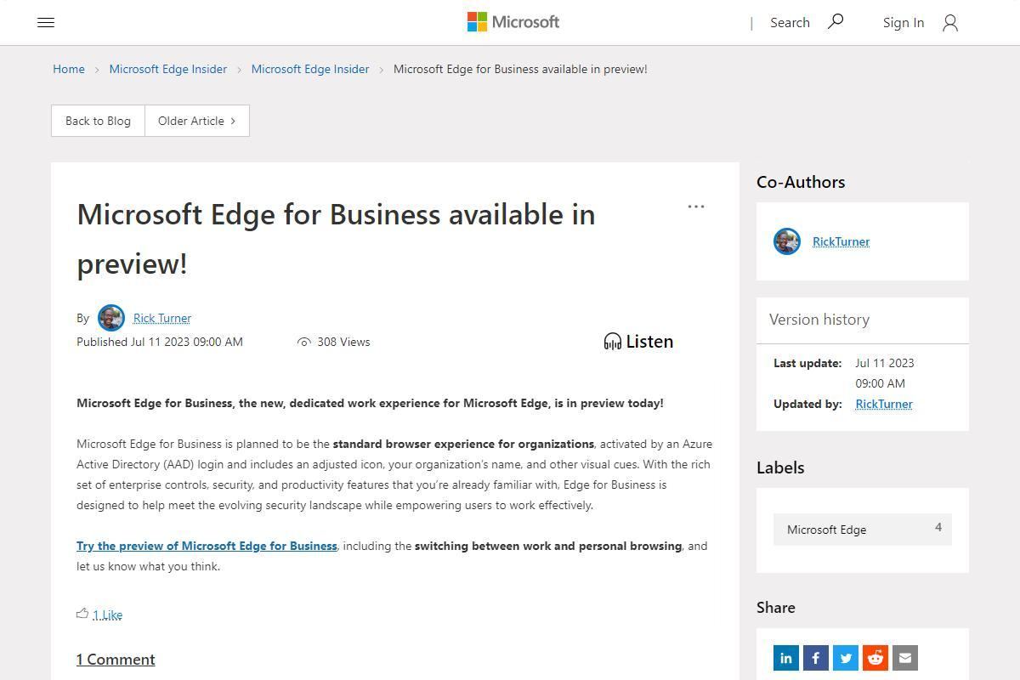Screen dimensions: 1020x680
Task: Click the label count 4
Action: (938, 527)
